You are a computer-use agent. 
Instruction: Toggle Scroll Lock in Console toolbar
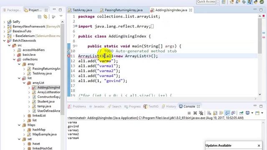[215, 113]
